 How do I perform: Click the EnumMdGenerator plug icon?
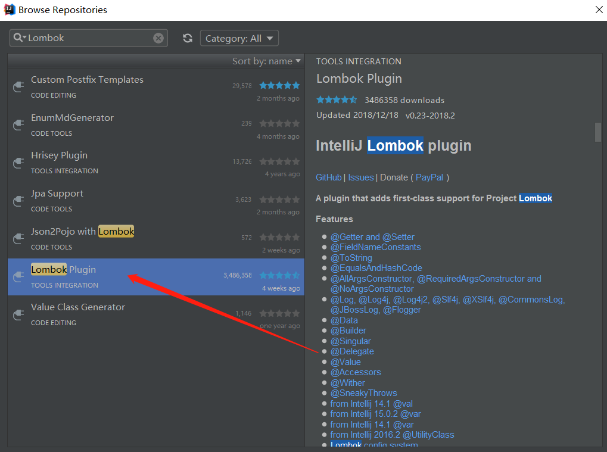pyautogui.click(x=18, y=124)
